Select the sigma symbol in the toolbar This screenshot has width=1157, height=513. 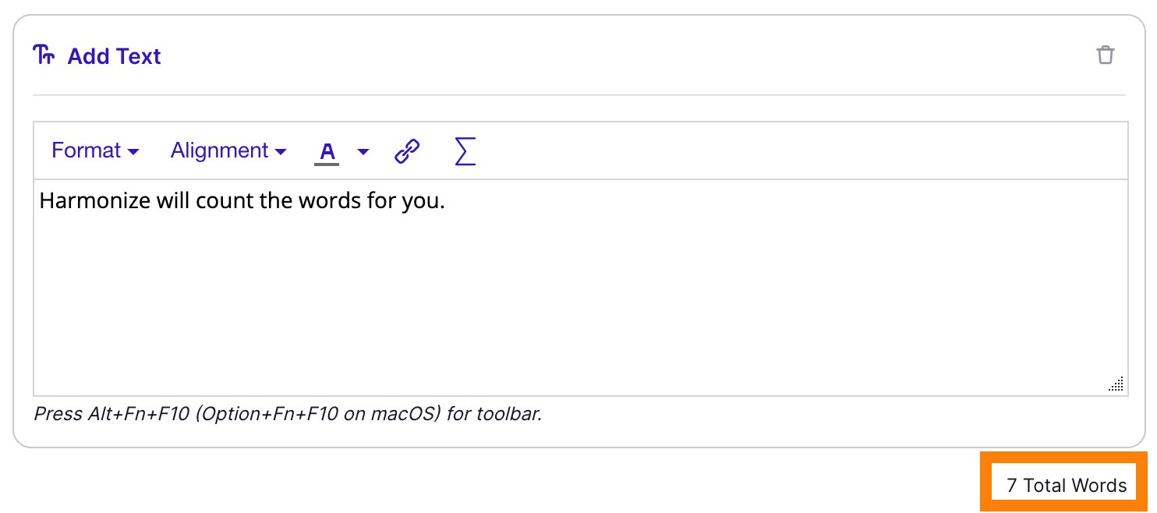pyautogui.click(x=465, y=150)
